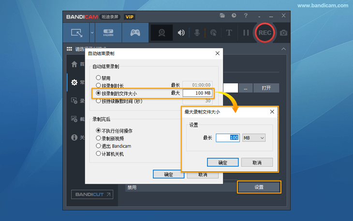Select 不执行任何操作 radio option
The image size is (353, 221).
point(114,131)
